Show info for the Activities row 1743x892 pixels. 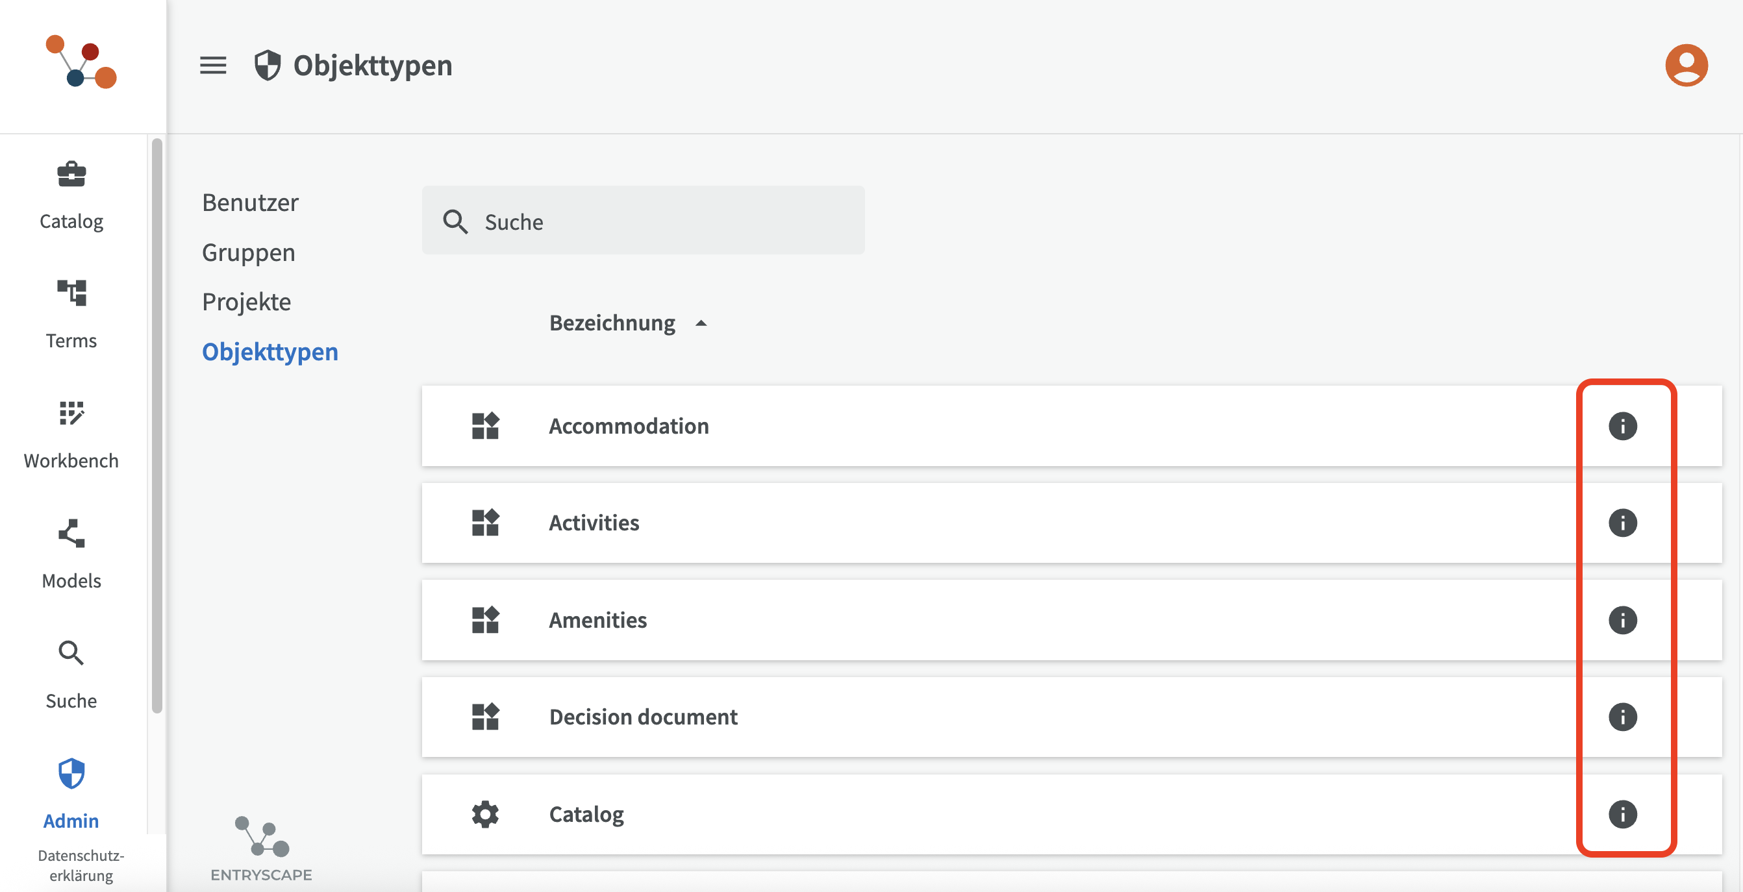pos(1622,523)
